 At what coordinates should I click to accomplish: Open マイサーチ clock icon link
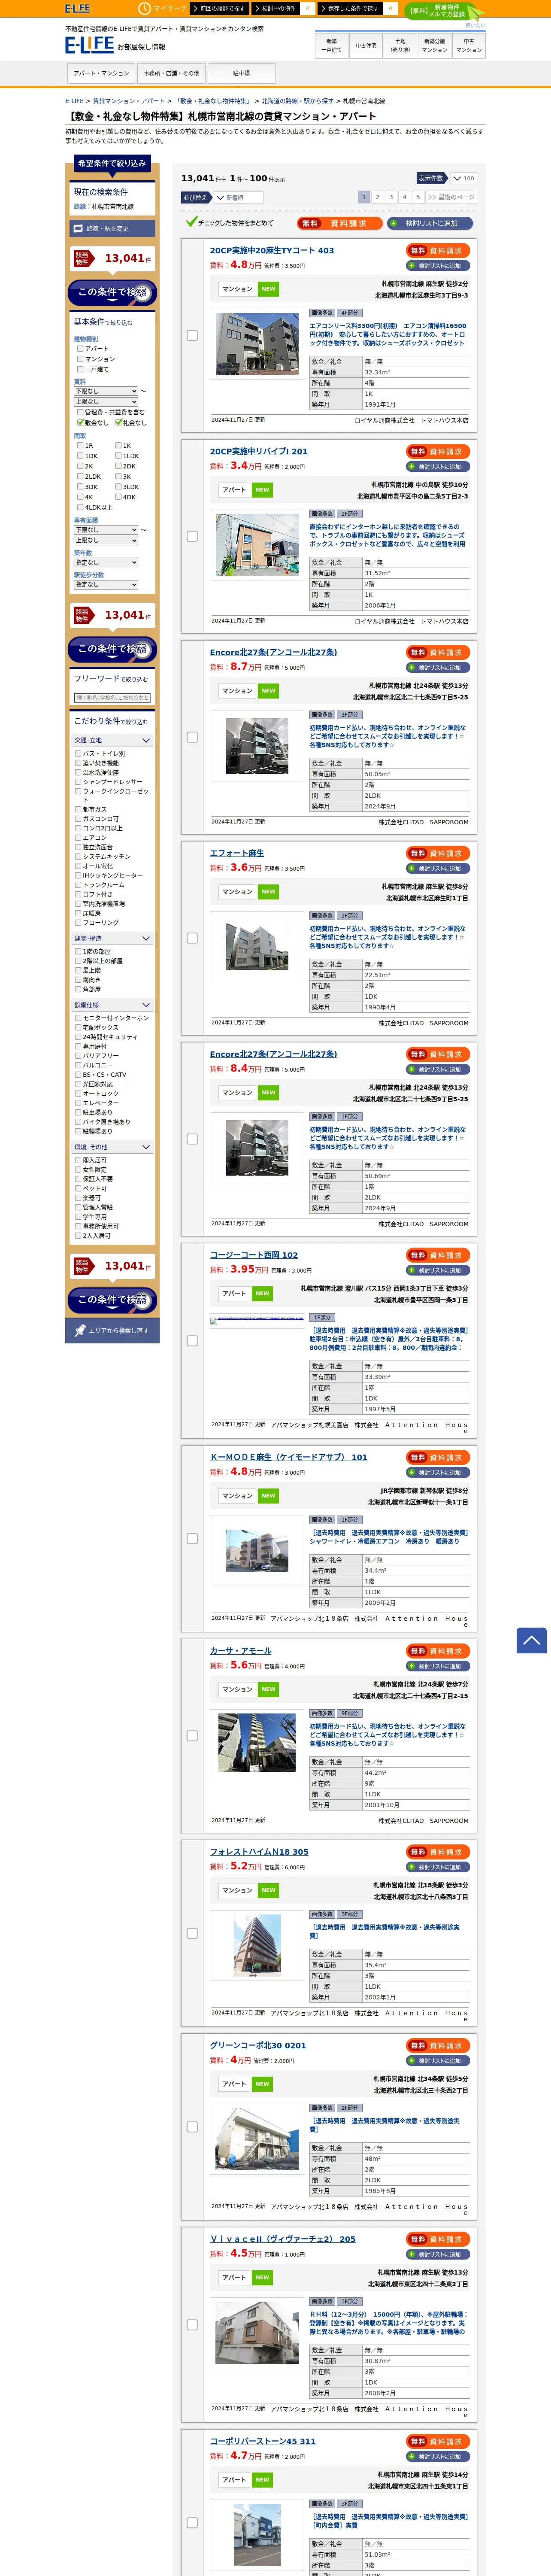coord(163,8)
